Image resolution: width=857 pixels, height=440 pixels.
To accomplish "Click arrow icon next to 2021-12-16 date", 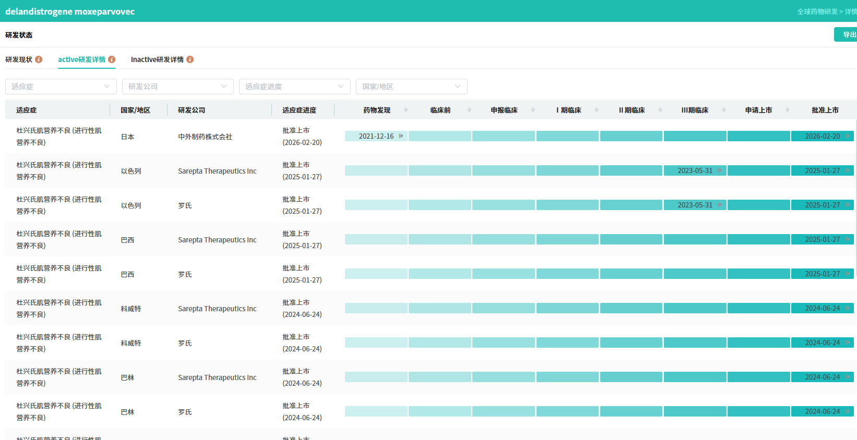I will coord(401,136).
